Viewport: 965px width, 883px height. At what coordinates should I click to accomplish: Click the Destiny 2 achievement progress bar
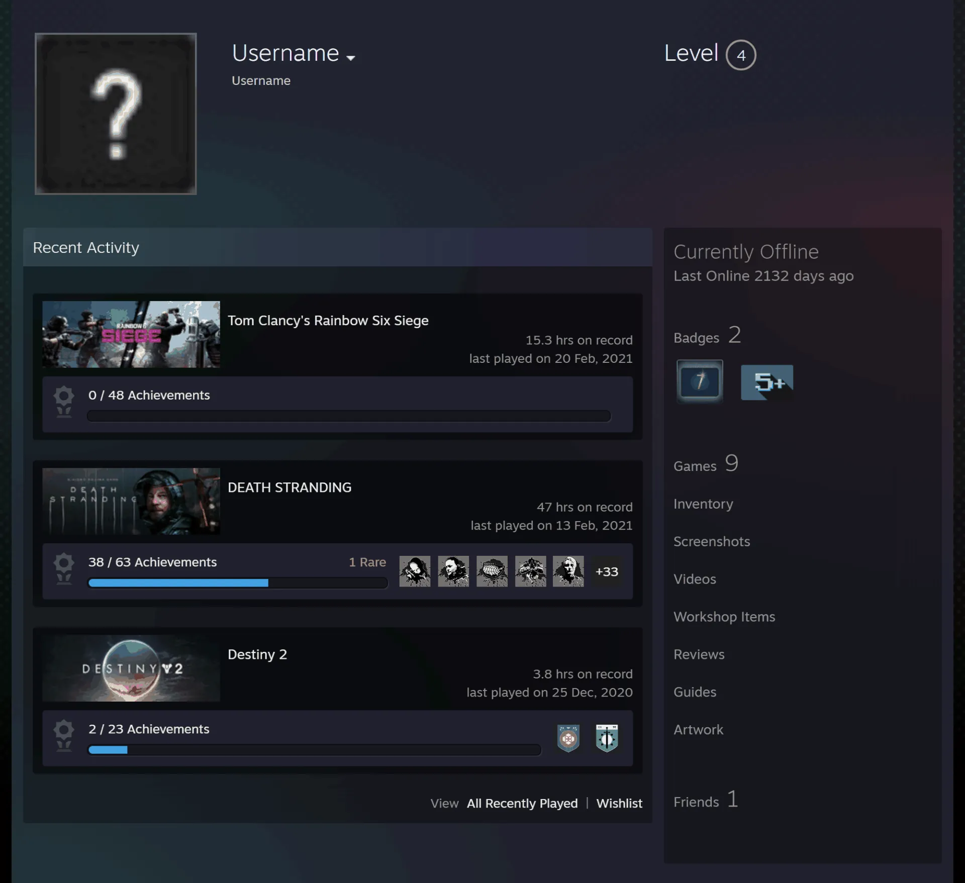click(x=315, y=750)
